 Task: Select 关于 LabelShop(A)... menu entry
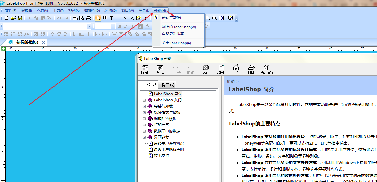coord(178,43)
